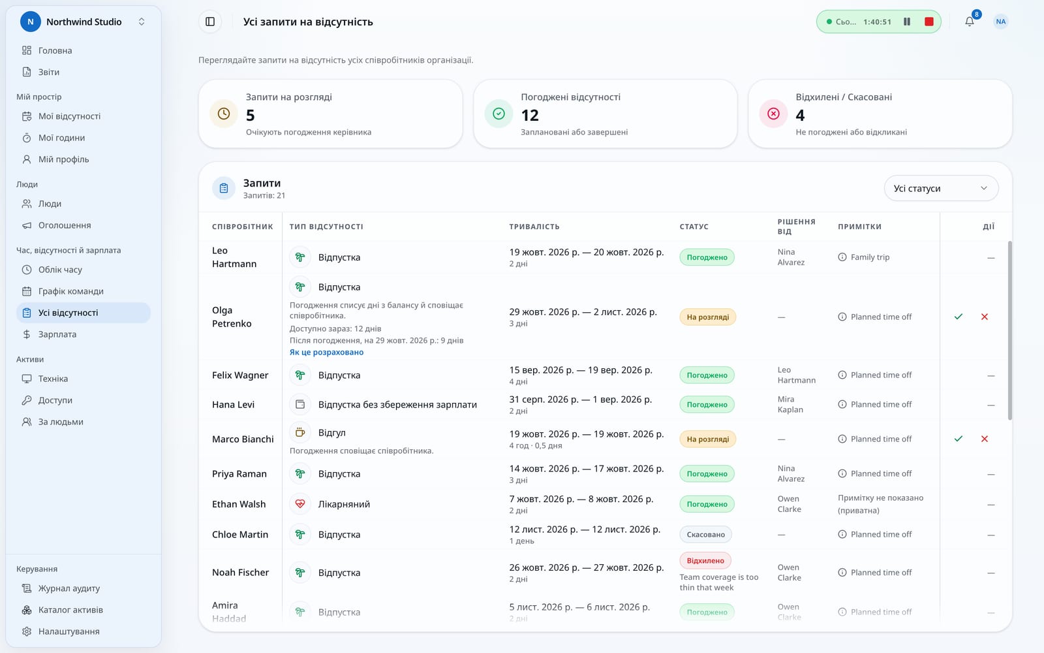Click the clock icon on Запити на розгляді card
Image resolution: width=1044 pixels, height=653 pixels.
[224, 114]
